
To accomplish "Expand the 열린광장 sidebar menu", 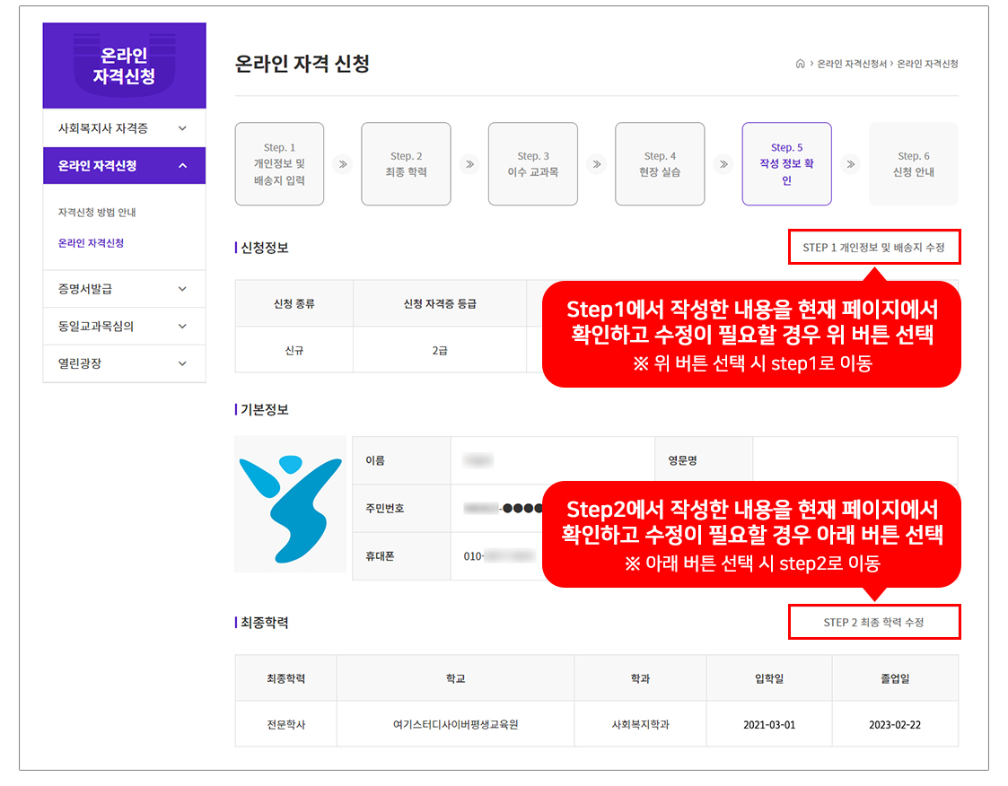I will [x=124, y=364].
